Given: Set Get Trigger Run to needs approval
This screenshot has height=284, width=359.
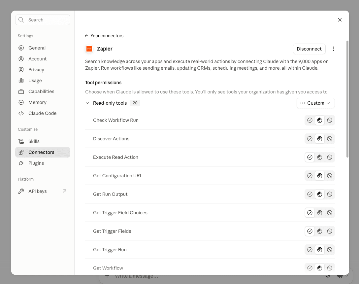Looking at the screenshot, I should click(x=320, y=250).
